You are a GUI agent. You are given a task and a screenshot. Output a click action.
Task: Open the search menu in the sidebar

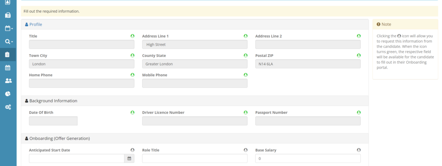[8, 41]
